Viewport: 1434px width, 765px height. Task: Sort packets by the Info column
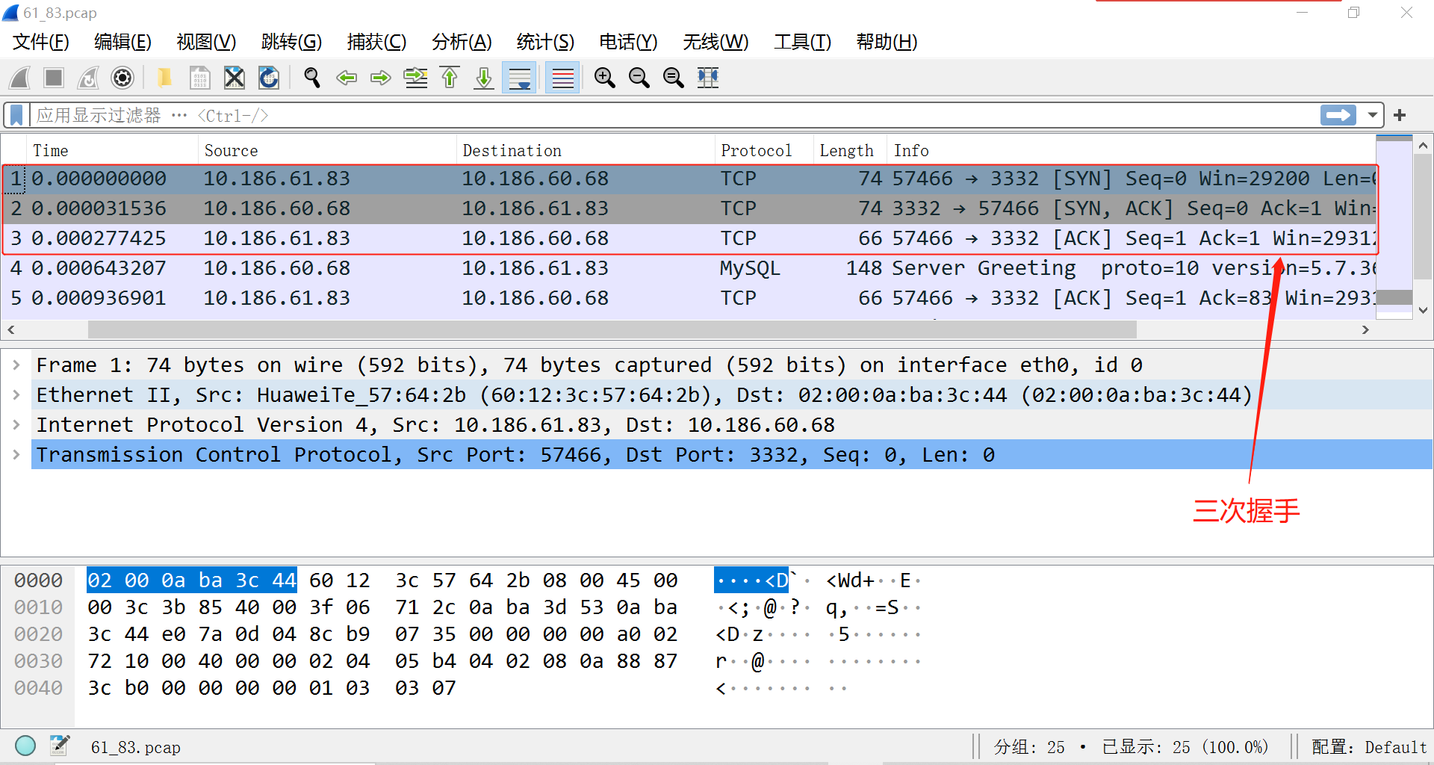[1131, 150]
